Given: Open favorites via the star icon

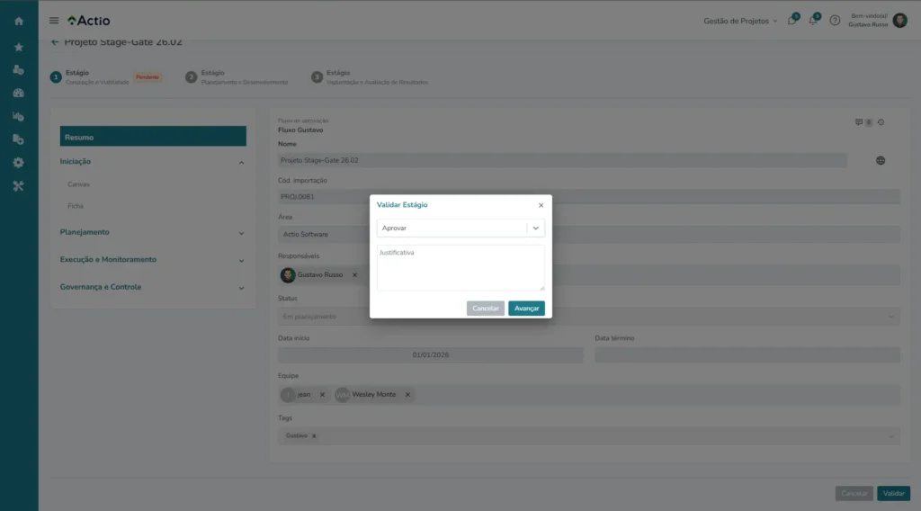Looking at the screenshot, I should 19,47.
